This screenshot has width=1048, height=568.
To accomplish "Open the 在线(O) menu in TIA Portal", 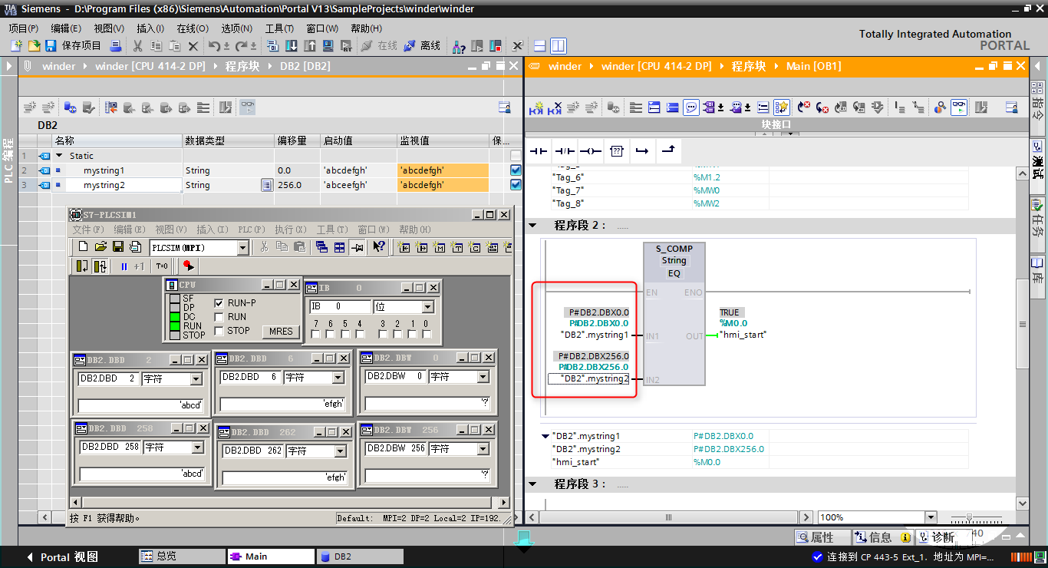I will 192,28.
